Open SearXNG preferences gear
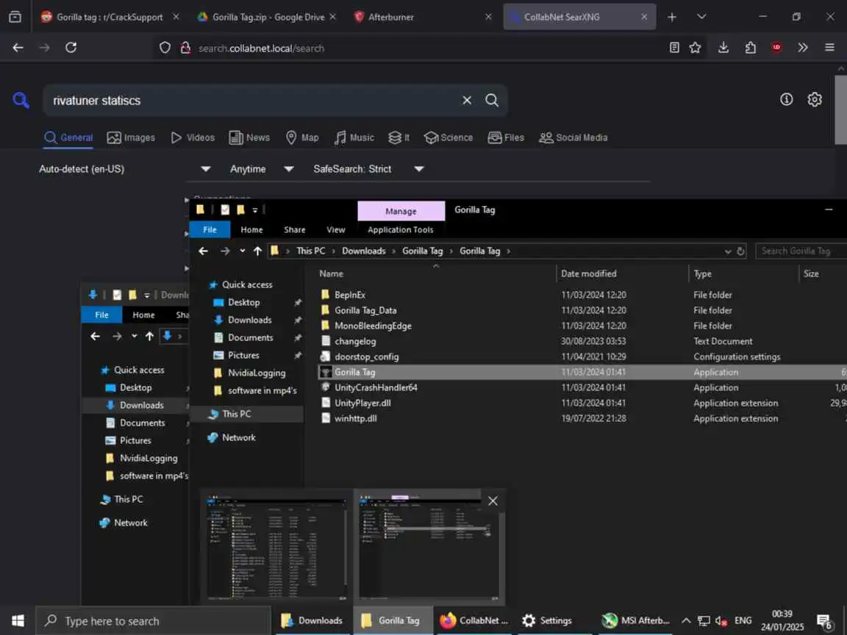The height and width of the screenshot is (635, 847). [815, 99]
